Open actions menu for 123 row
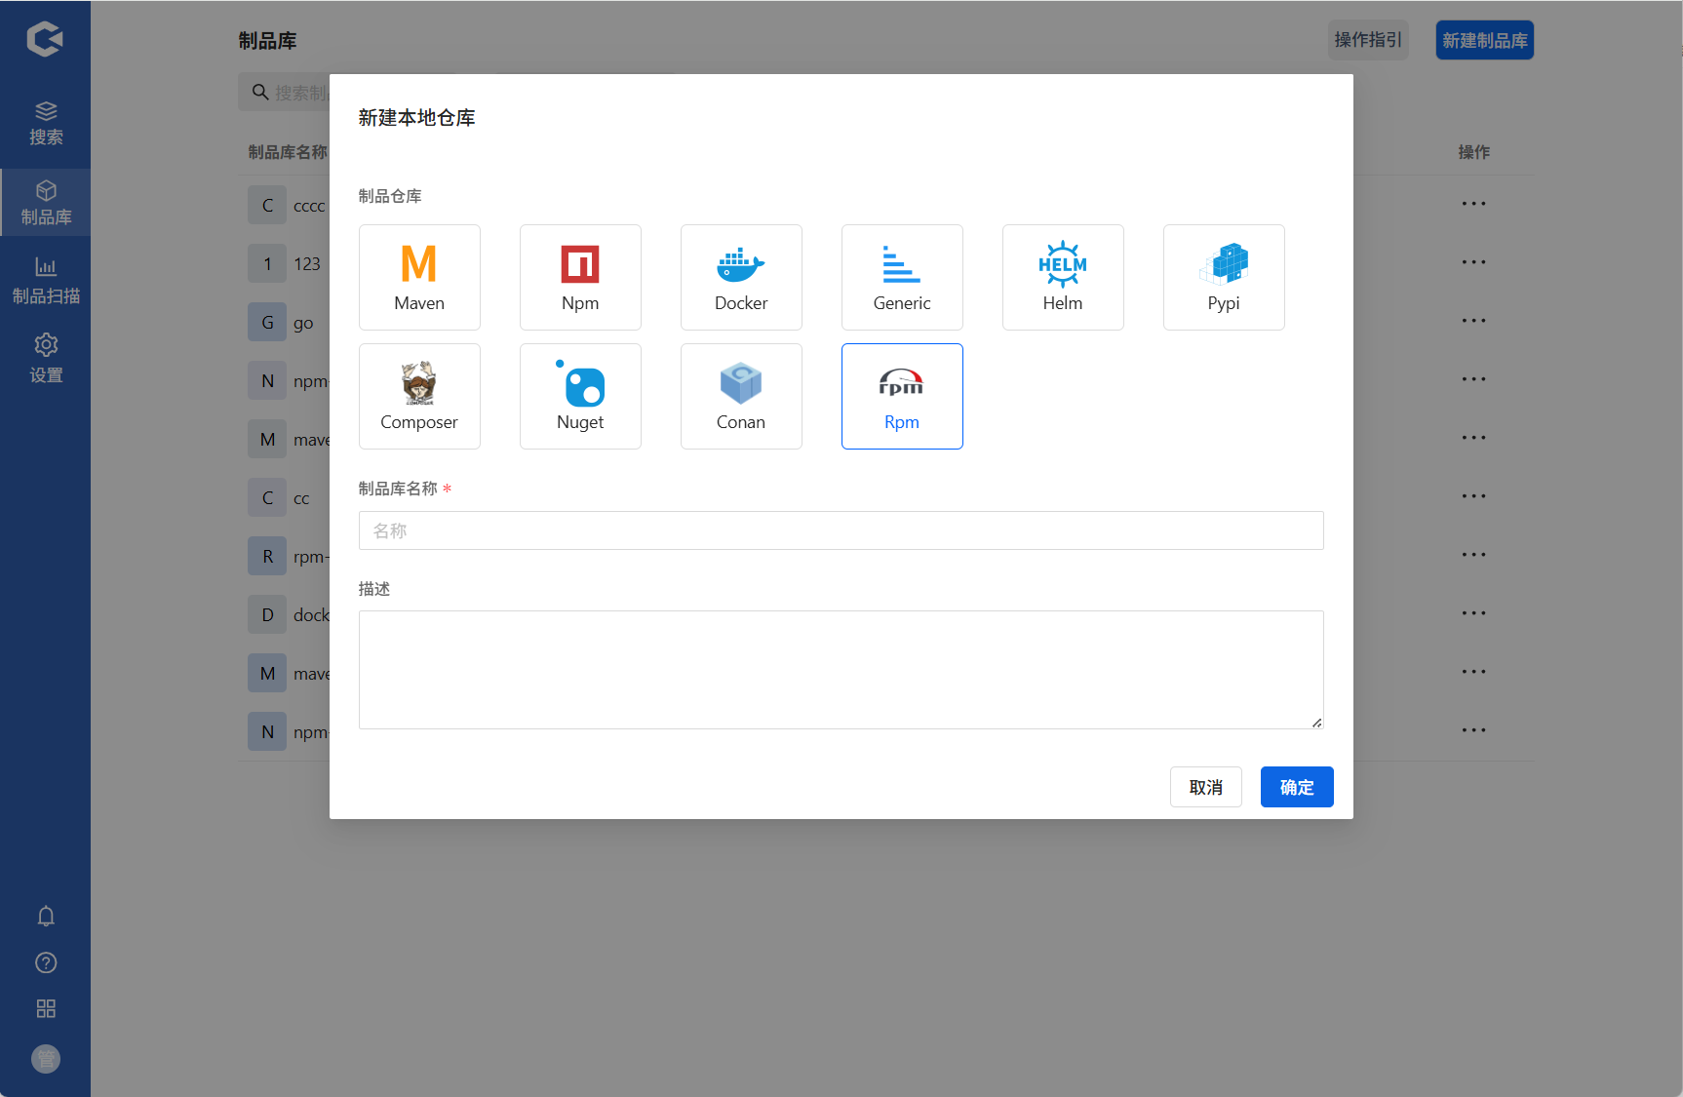This screenshot has height=1097, width=1683. (1474, 262)
